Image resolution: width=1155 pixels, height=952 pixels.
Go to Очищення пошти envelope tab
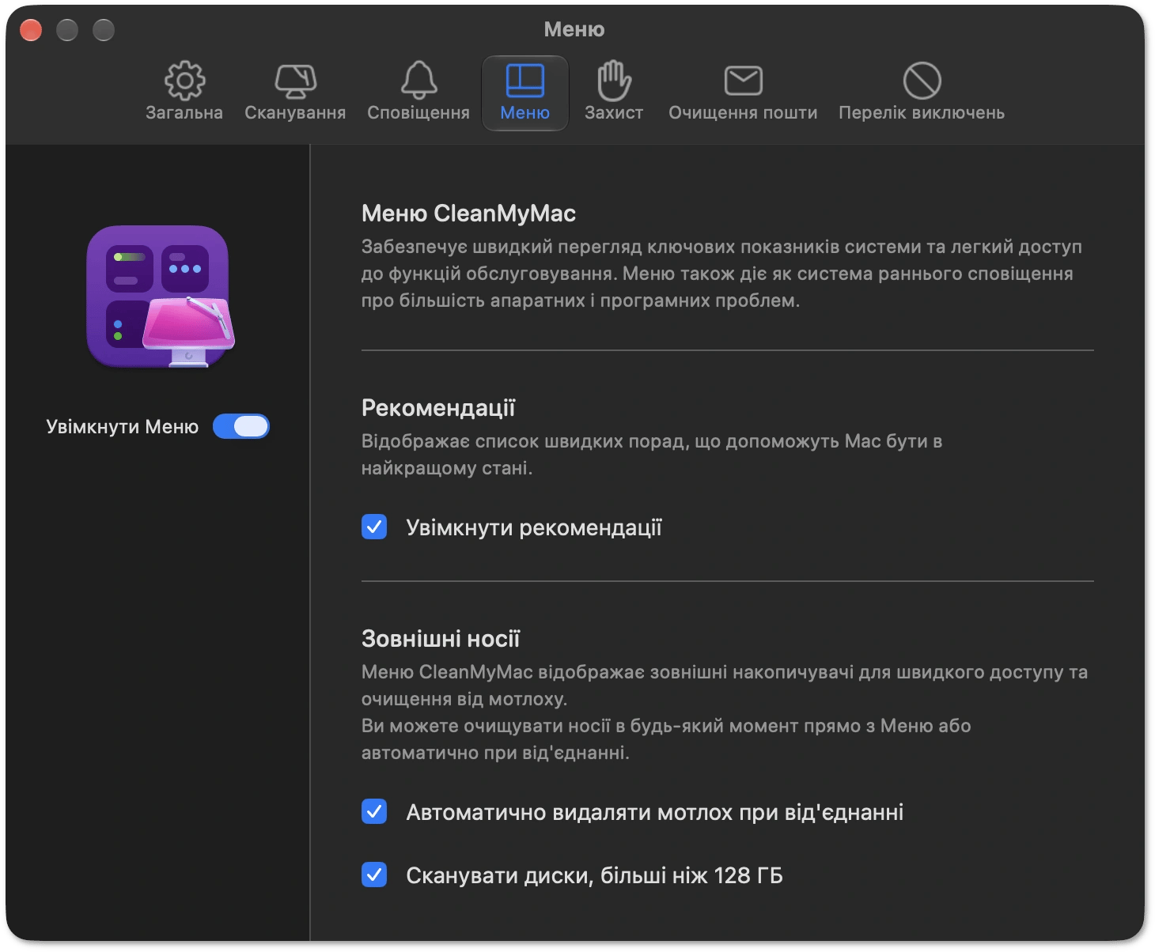pyautogui.click(x=743, y=92)
